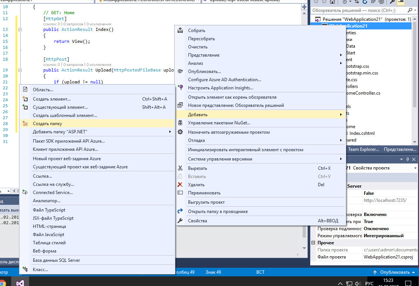Choose Настроить Application Insights lightbulb item
419x286 pixels.
tap(180, 87)
